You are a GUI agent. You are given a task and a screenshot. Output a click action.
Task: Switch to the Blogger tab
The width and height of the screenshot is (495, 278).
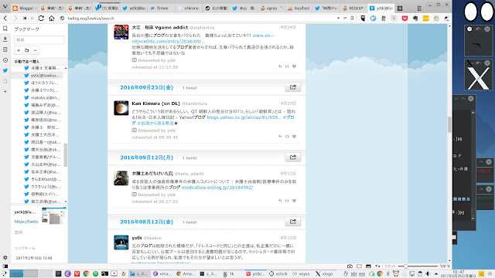click(x=24, y=8)
